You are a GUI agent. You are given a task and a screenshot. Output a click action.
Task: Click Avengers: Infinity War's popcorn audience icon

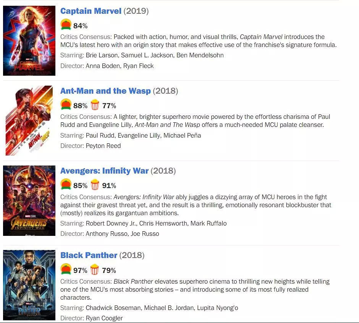[95, 185]
